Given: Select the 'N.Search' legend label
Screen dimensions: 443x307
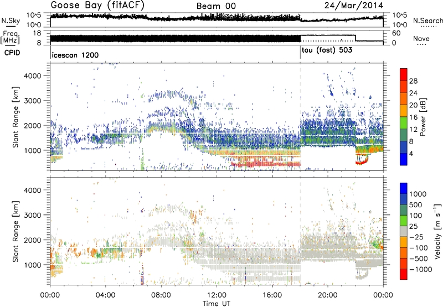Looking at the screenshot, I should (427, 21).
